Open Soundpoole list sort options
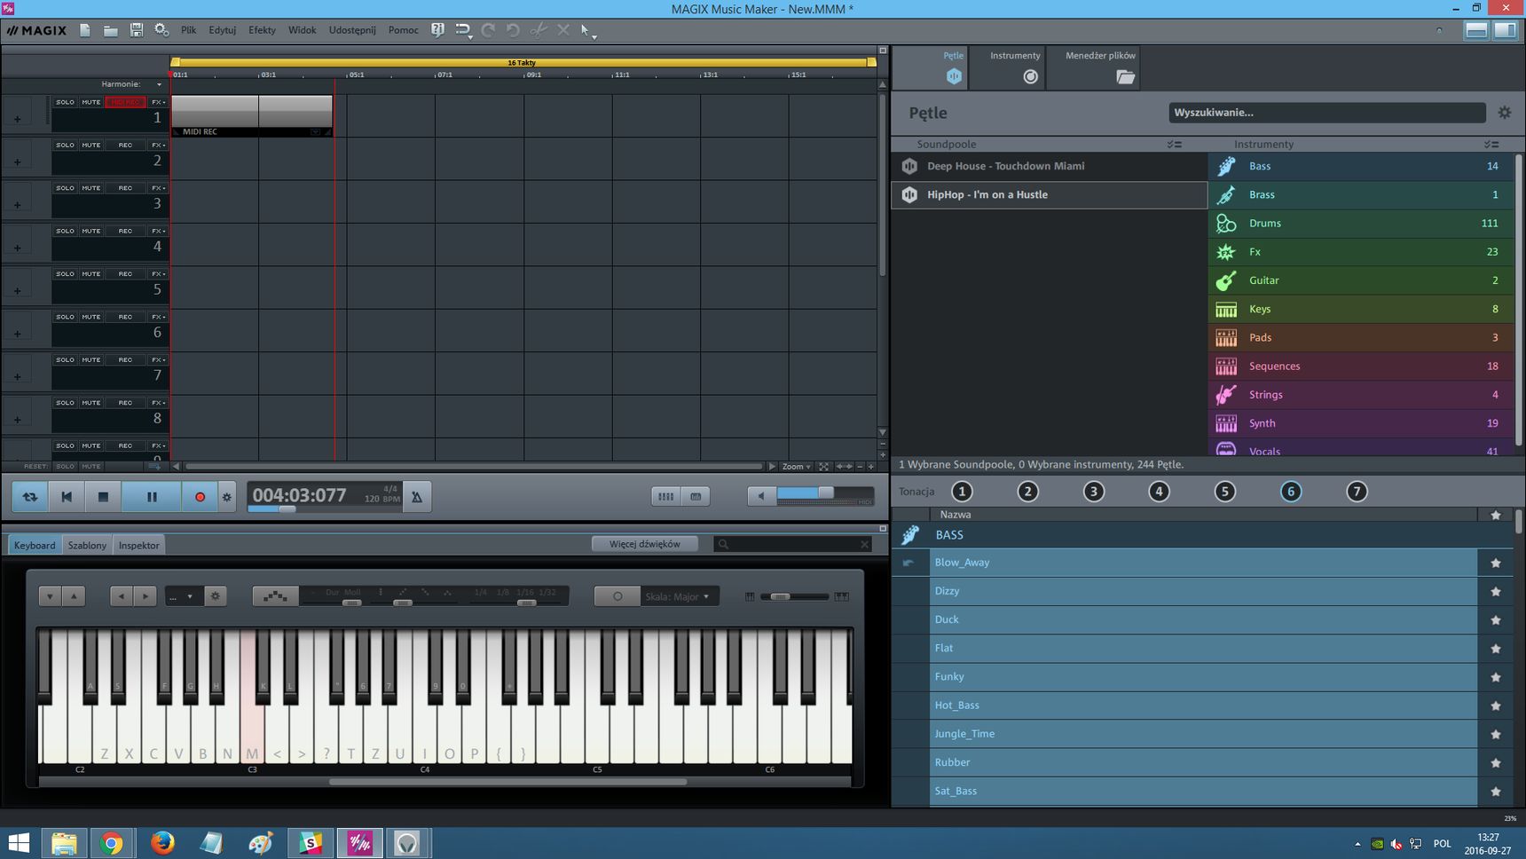This screenshot has height=859, width=1526. pos(1174,144)
